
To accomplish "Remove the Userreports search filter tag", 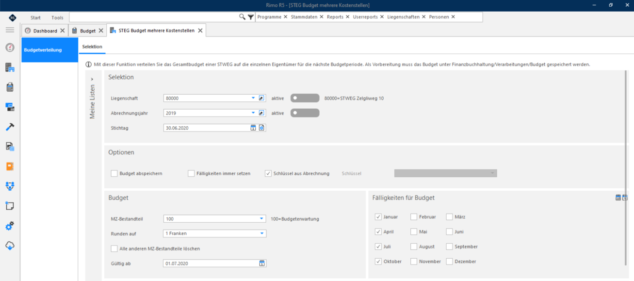I will pyautogui.click(x=382, y=17).
